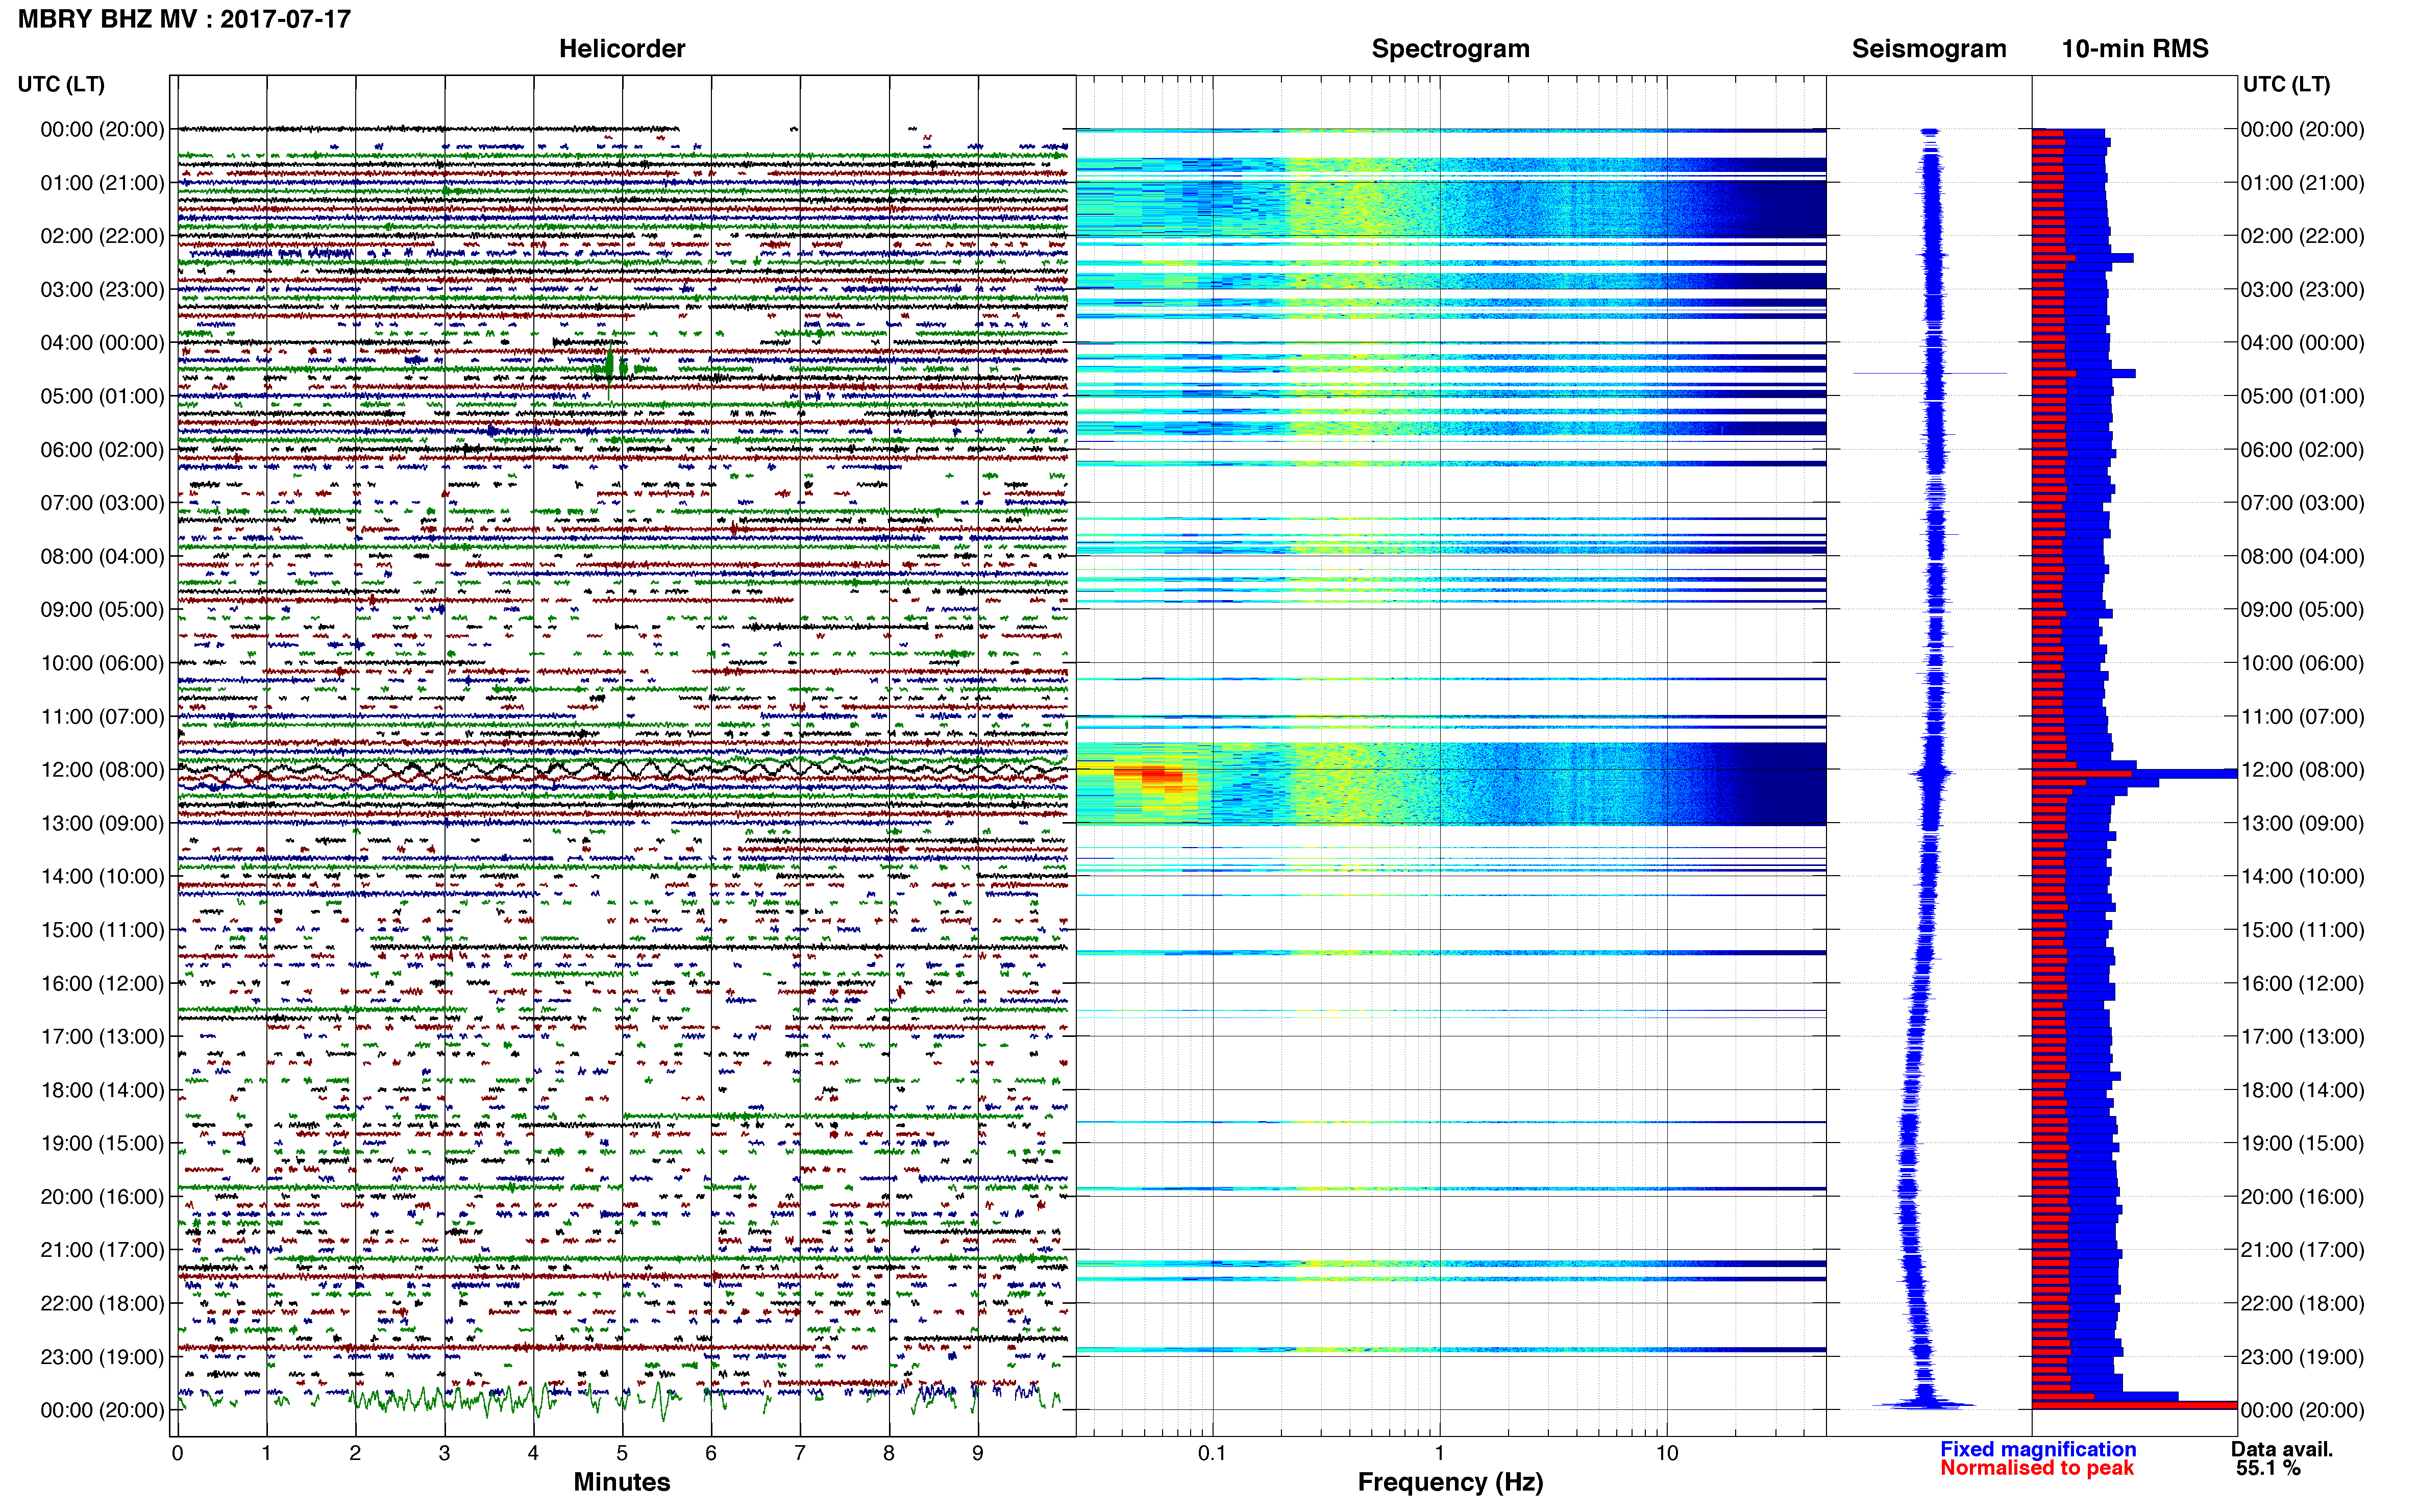
Task: Click the left time label '10:00 (06:00)'
Action: point(102,663)
